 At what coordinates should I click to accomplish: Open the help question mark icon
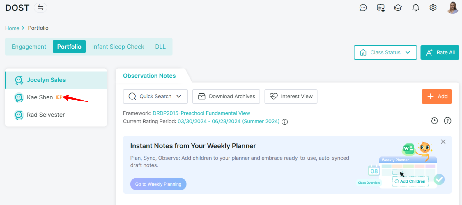click(447, 121)
